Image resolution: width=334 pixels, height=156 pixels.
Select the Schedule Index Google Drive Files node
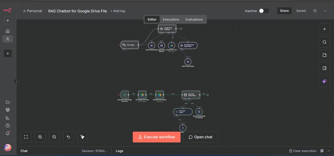pos(125,95)
